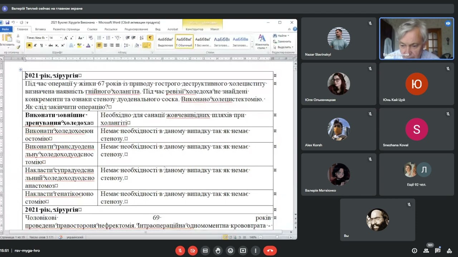Show the participants list with the 101 badge
This screenshot has height=257, width=458.
[426, 251]
